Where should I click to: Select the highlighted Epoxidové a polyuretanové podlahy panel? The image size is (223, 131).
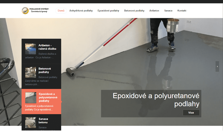coord(41,102)
